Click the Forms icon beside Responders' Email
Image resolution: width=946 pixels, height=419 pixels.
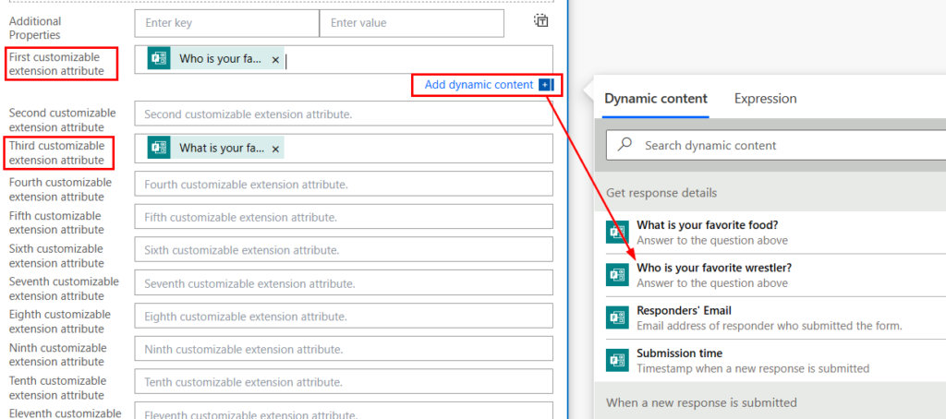click(x=617, y=317)
